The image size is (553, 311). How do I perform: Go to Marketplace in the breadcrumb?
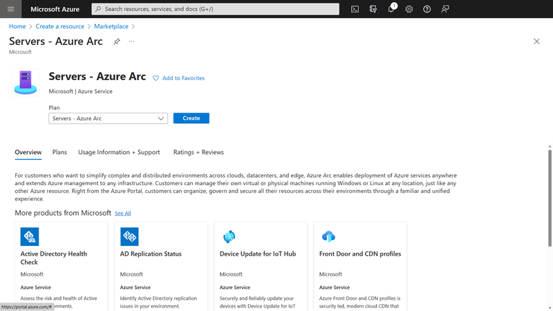click(x=111, y=26)
